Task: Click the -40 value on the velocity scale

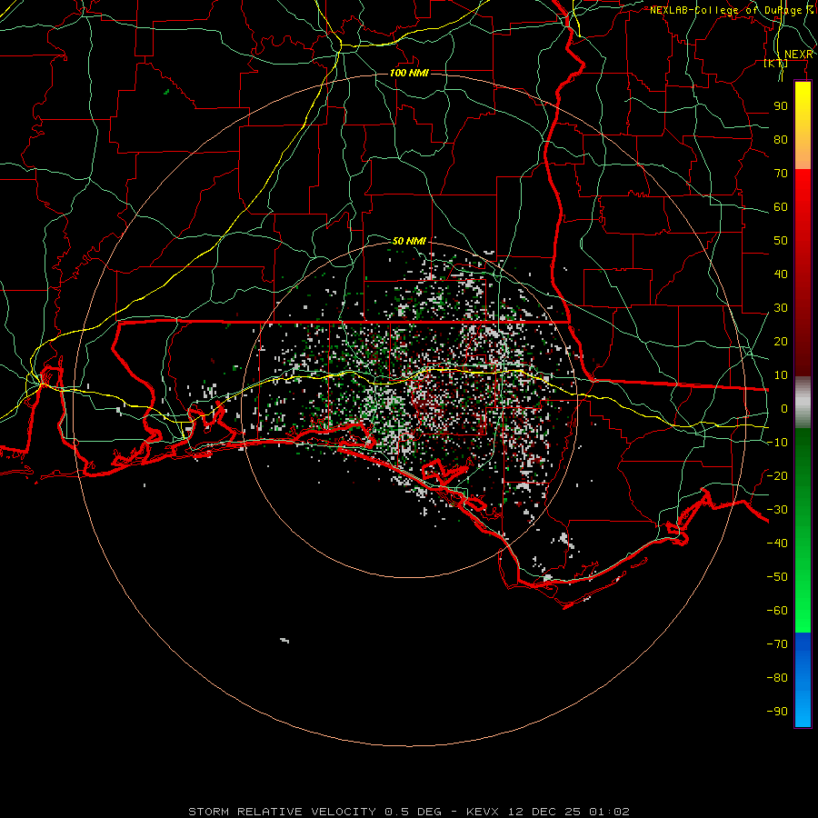Action: pos(777,544)
